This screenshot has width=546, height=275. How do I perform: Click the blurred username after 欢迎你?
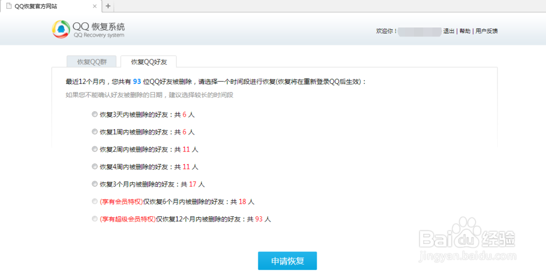click(x=419, y=31)
